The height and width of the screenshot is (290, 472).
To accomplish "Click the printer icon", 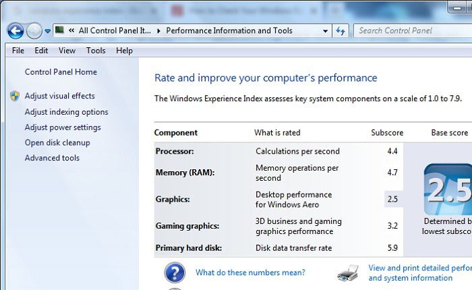I will (x=348, y=273).
